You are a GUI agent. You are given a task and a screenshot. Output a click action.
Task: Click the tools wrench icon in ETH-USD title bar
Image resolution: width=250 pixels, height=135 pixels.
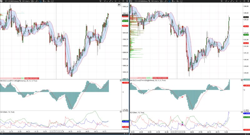tap(222, 1)
